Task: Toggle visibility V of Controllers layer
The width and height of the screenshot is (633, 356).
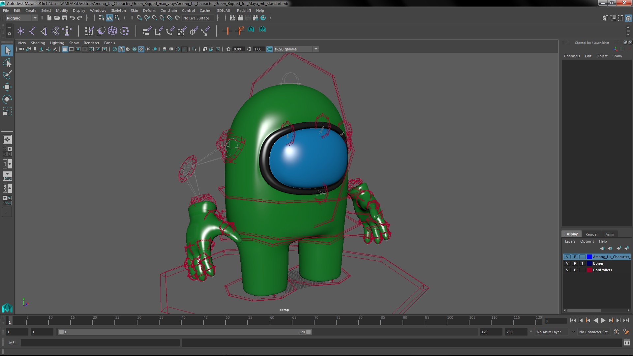Action: (x=567, y=270)
